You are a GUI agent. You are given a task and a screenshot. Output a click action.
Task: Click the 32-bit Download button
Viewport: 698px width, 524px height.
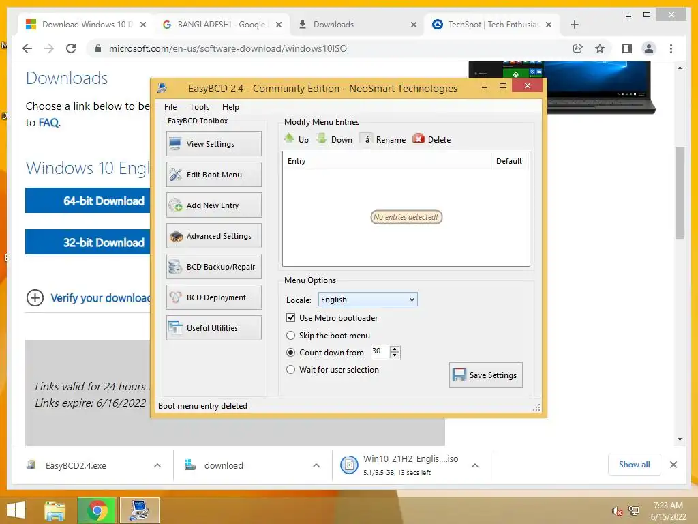click(x=88, y=242)
